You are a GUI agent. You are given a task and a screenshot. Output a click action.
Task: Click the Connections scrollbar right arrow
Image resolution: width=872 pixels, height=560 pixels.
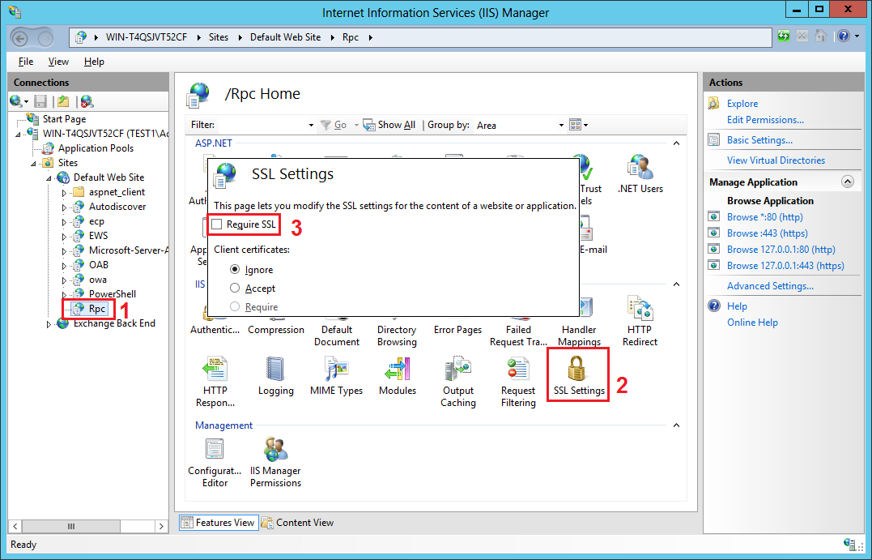[x=161, y=526]
